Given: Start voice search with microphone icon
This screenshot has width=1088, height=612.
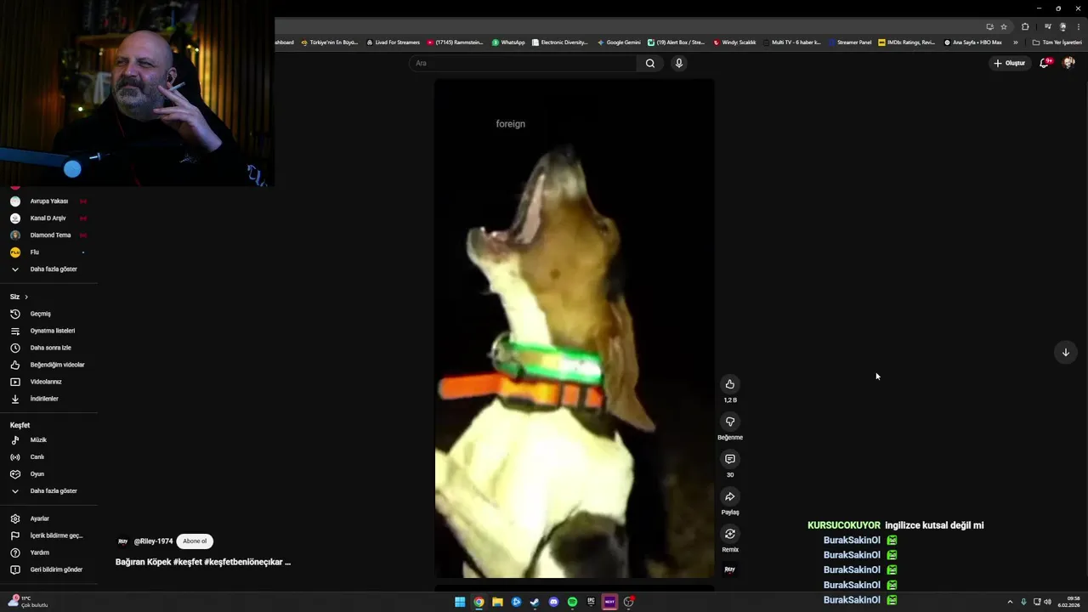Looking at the screenshot, I should (678, 63).
